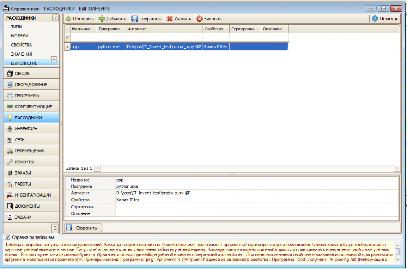
Task: Sort by the Название column header
Action: point(83,29)
